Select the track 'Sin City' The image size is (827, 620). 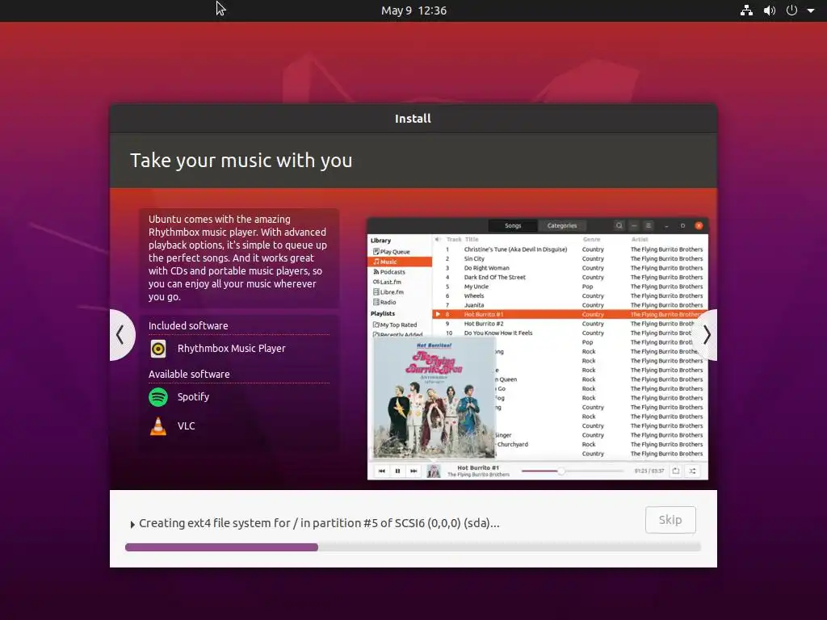tap(569, 259)
